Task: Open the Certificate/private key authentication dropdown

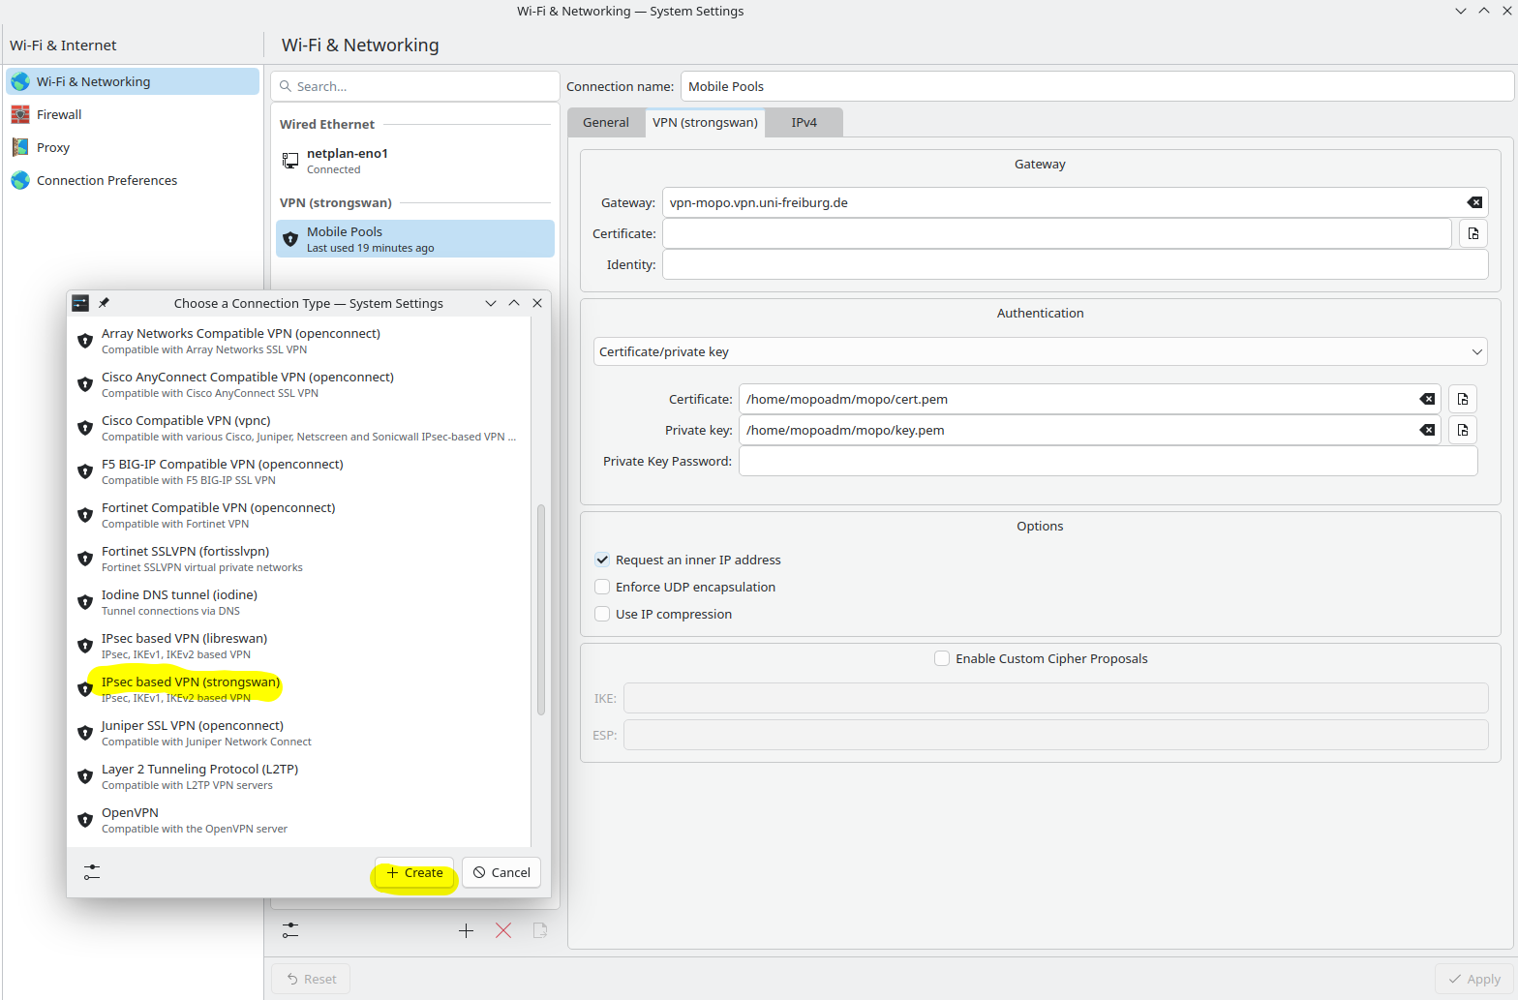Action: coord(1040,351)
